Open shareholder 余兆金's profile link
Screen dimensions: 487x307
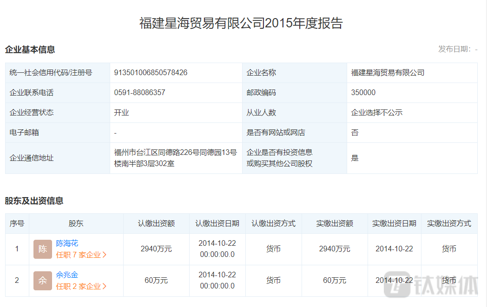click(x=67, y=275)
